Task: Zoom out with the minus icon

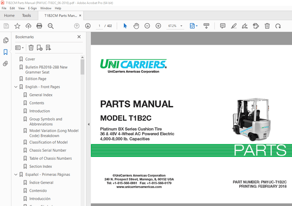Action: point(147,26)
